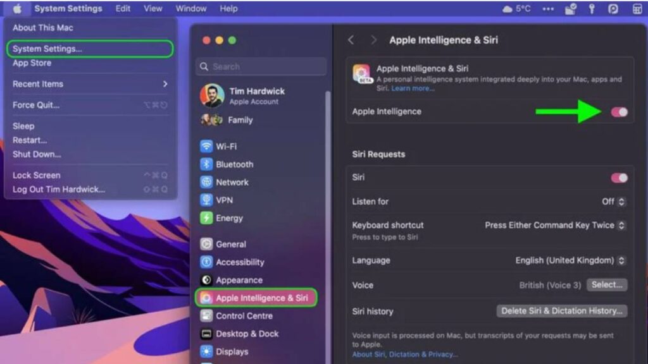Click the Wi-Fi icon in sidebar
Viewport: 648px width, 364px height.
click(206, 146)
